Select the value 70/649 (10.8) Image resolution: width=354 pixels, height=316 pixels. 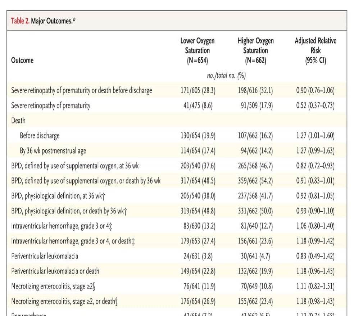point(255,286)
